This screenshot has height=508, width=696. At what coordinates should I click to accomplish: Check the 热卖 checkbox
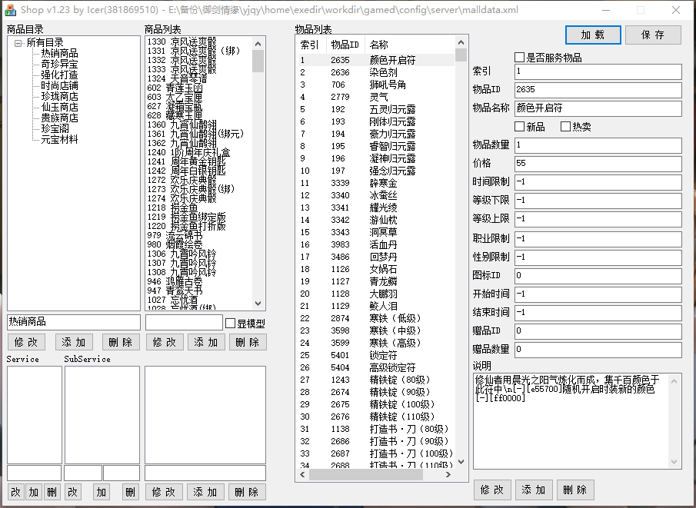click(565, 127)
